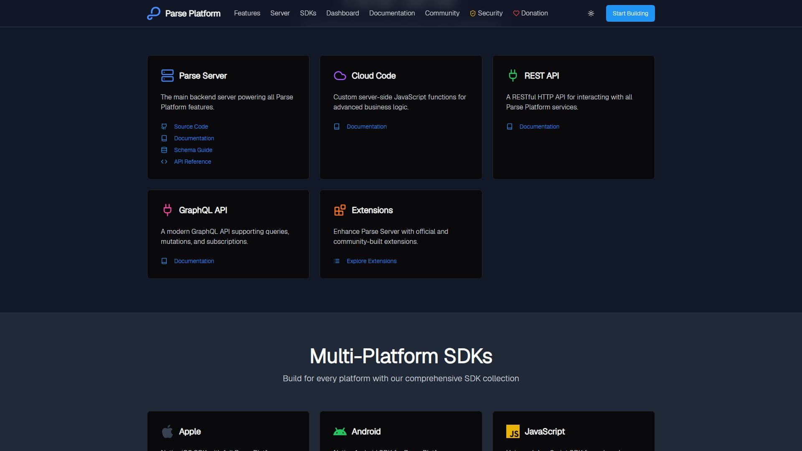
Task: Click the yellow JS JavaScript icon
Action: pyautogui.click(x=513, y=431)
